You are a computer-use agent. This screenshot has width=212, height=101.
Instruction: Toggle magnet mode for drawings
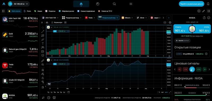click(x=43, y=70)
